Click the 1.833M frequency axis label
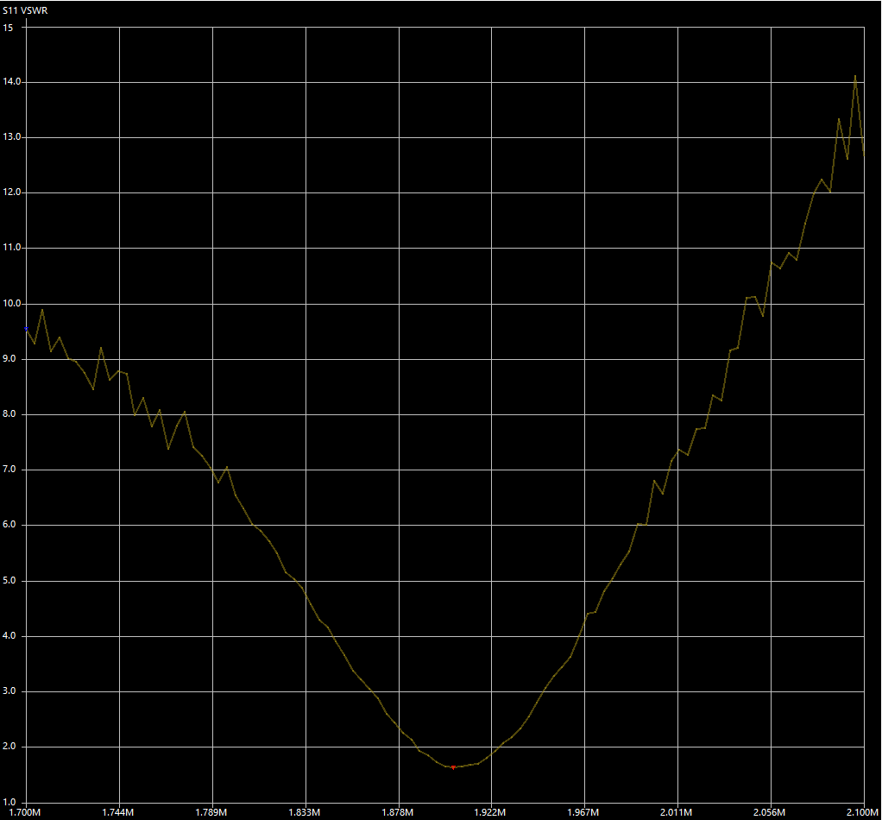The image size is (882, 820). click(x=305, y=813)
